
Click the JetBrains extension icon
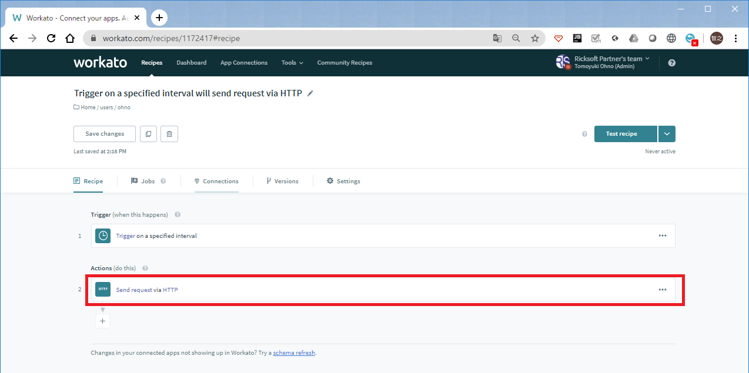[x=577, y=38]
